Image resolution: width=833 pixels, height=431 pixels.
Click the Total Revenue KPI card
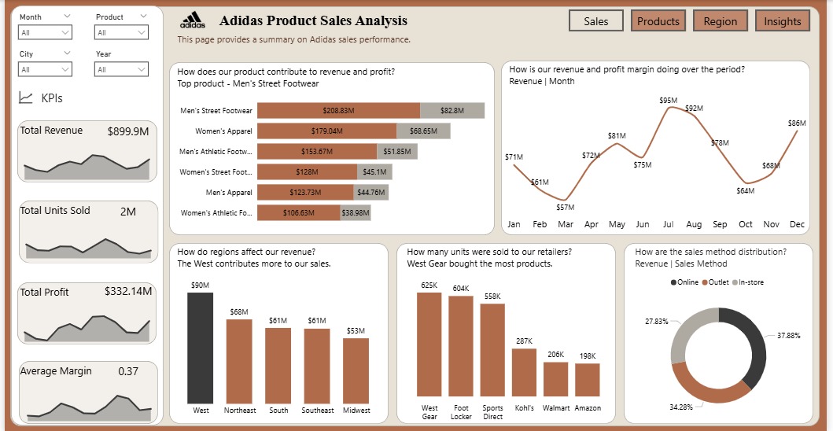(87, 151)
